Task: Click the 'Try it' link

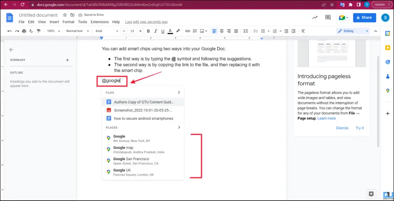Action: pyautogui.click(x=360, y=128)
